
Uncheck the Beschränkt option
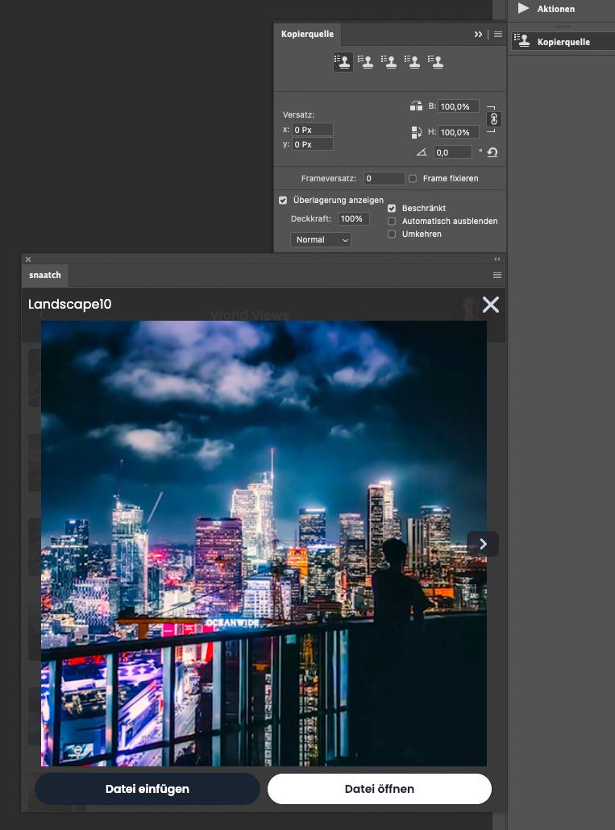tap(392, 208)
